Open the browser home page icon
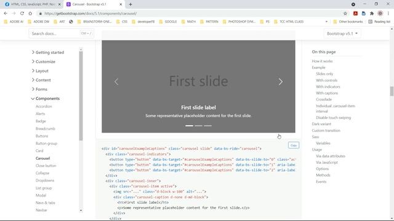The width and height of the screenshot is (394, 221). pos(30,14)
